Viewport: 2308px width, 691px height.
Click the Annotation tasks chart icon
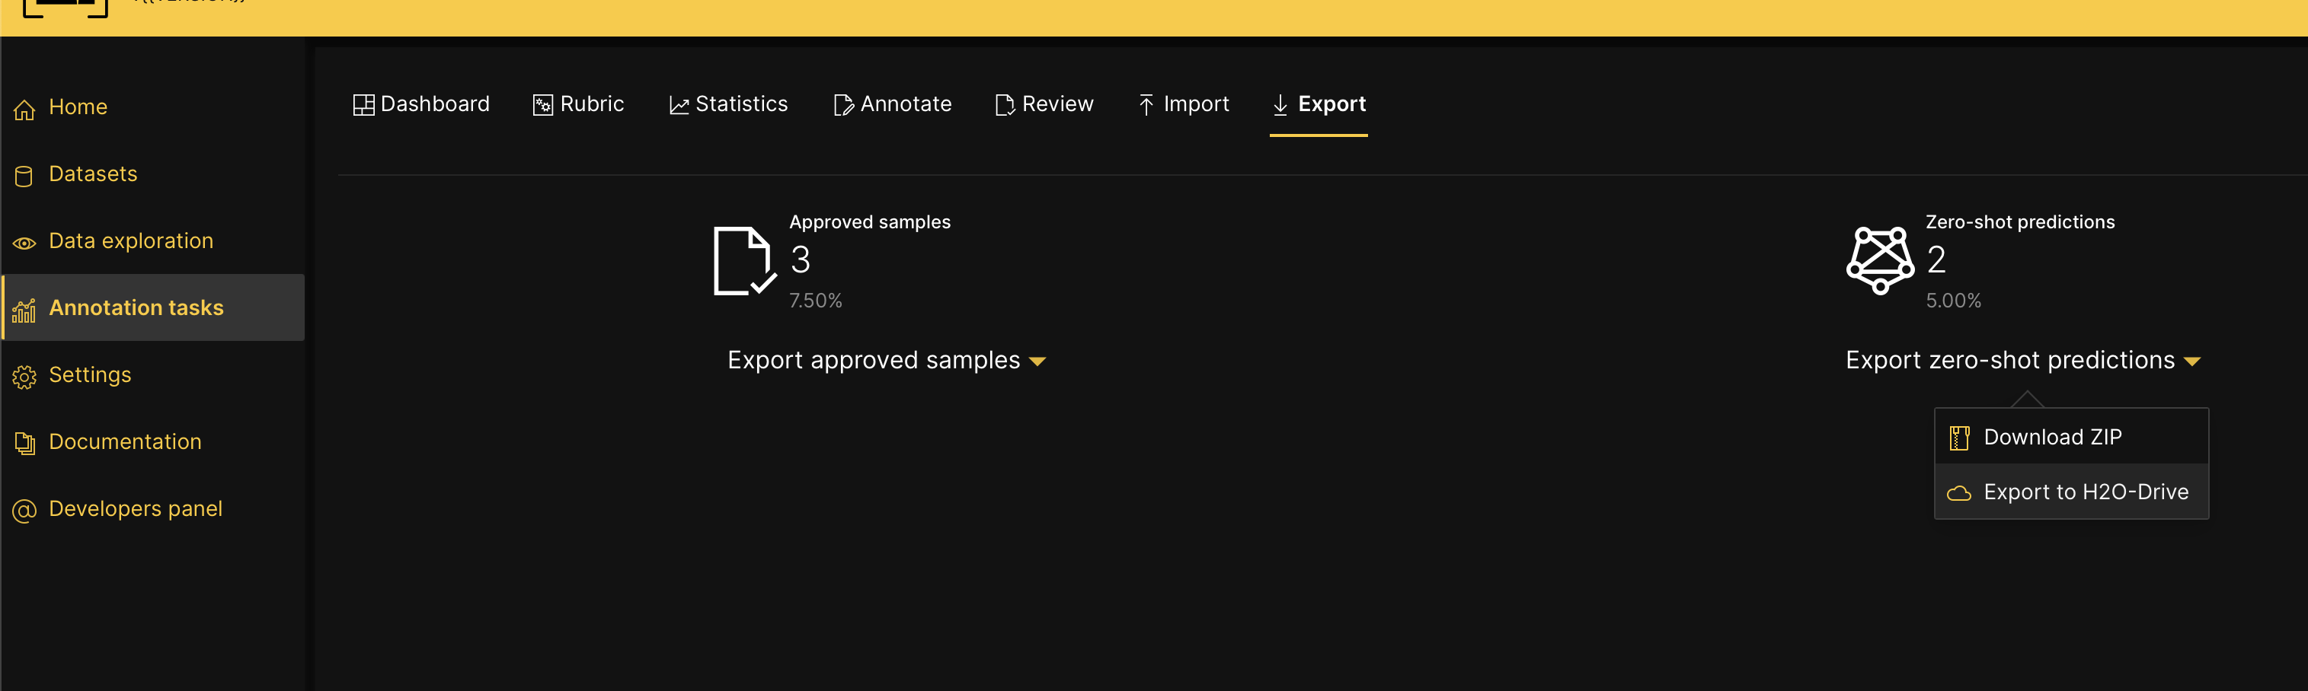24,309
